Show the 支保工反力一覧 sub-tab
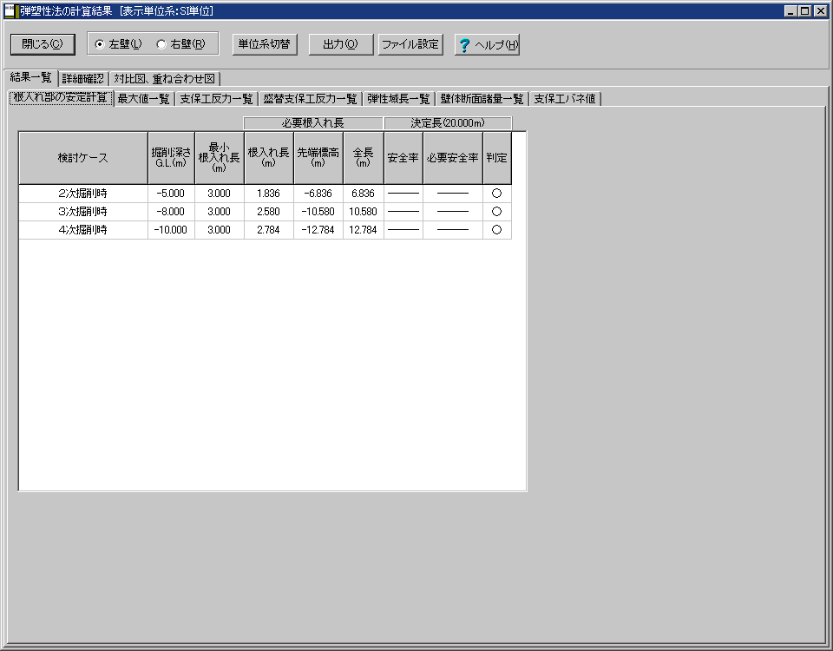Screen dimensions: 833x651 pos(216,99)
